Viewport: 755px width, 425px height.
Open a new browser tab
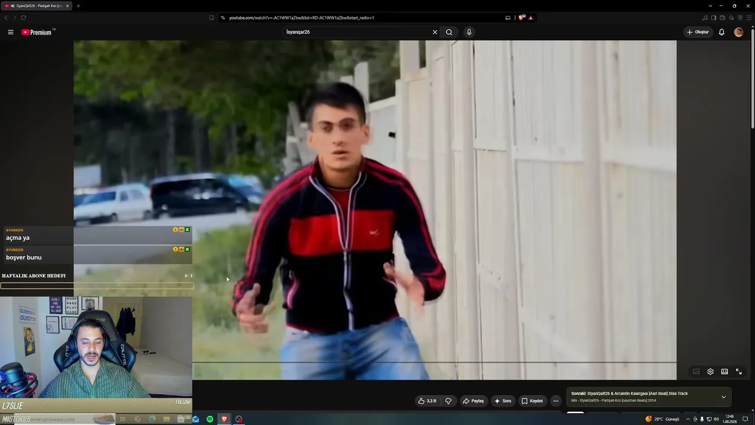(78, 6)
